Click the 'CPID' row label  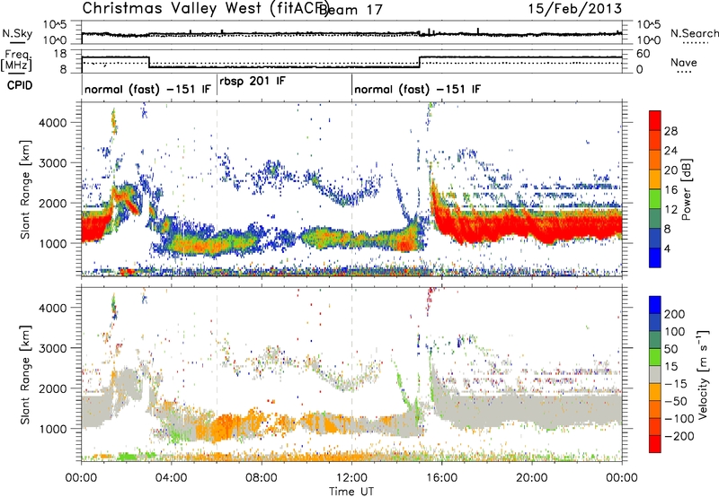click(20, 85)
